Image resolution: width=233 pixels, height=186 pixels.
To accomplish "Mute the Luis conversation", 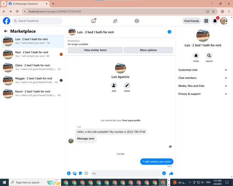I will point(196,56).
